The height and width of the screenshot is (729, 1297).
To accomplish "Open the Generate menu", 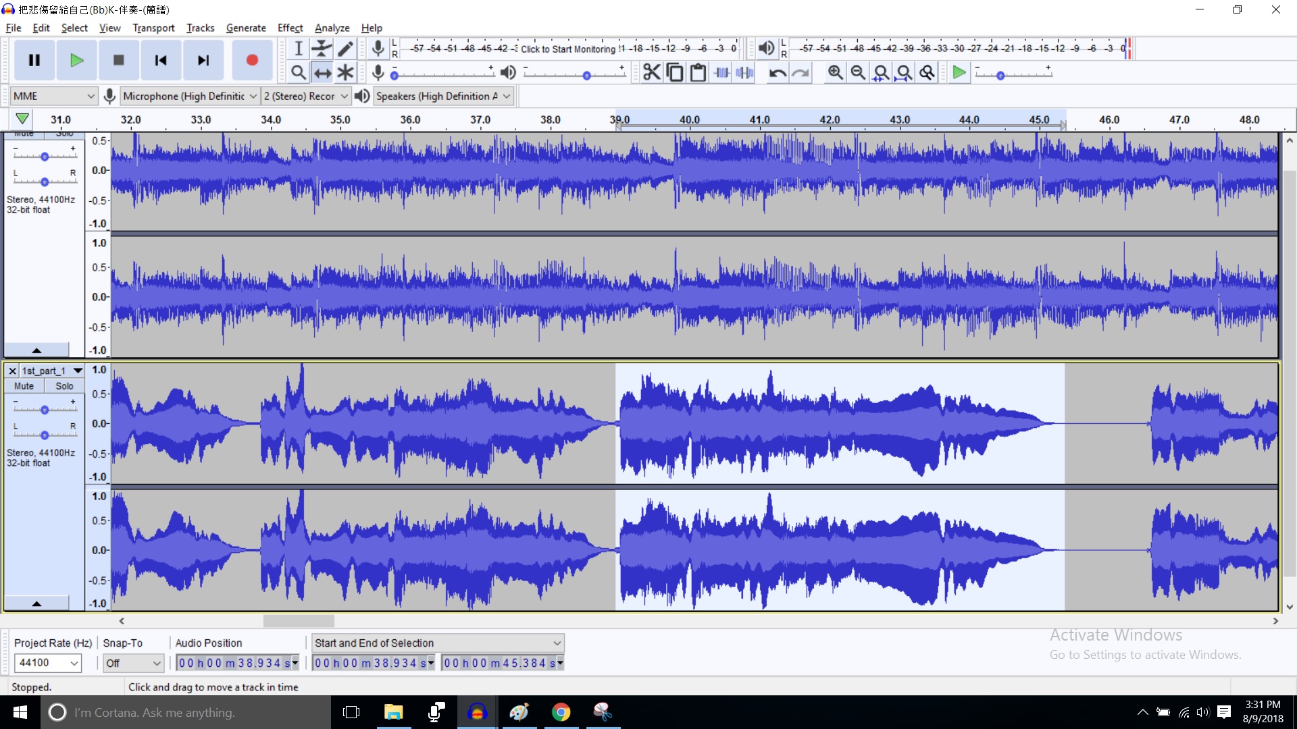I will pyautogui.click(x=246, y=28).
